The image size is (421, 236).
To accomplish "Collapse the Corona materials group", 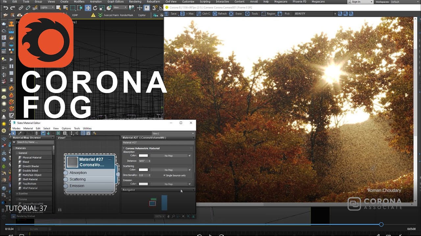I will (17, 199).
